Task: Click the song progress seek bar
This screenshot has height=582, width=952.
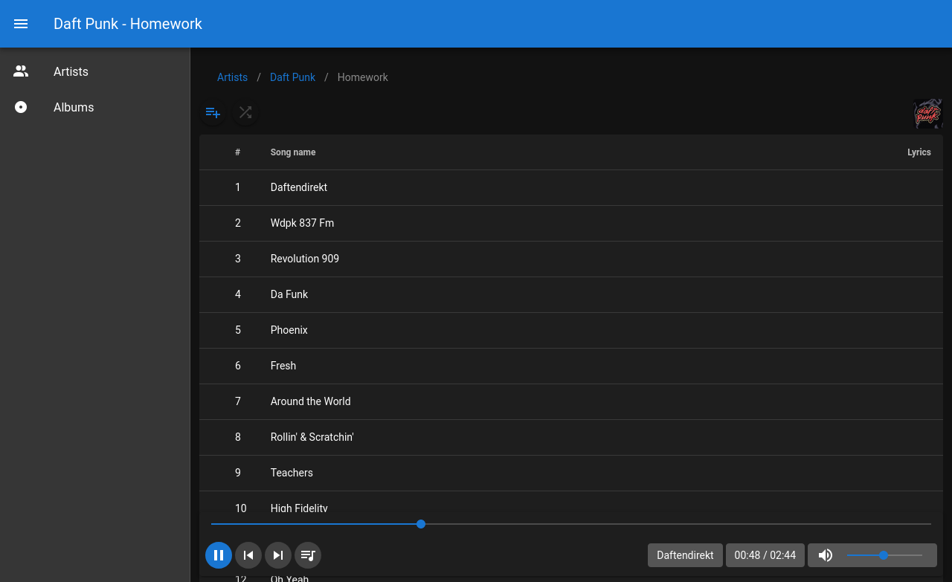Action: coord(571,524)
